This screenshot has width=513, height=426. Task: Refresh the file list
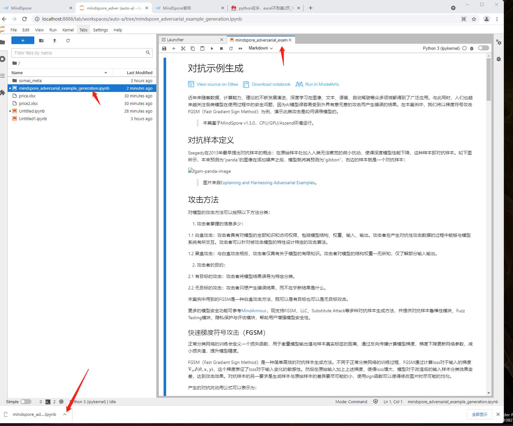coord(68,41)
